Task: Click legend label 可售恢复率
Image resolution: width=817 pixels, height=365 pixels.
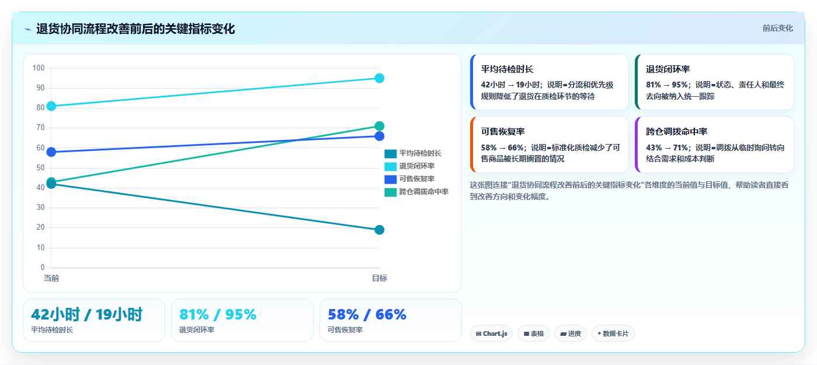Action: (417, 179)
